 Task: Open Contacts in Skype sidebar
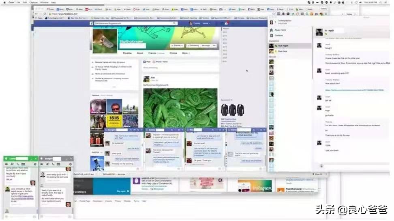pyautogui.click(x=278, y=35)
